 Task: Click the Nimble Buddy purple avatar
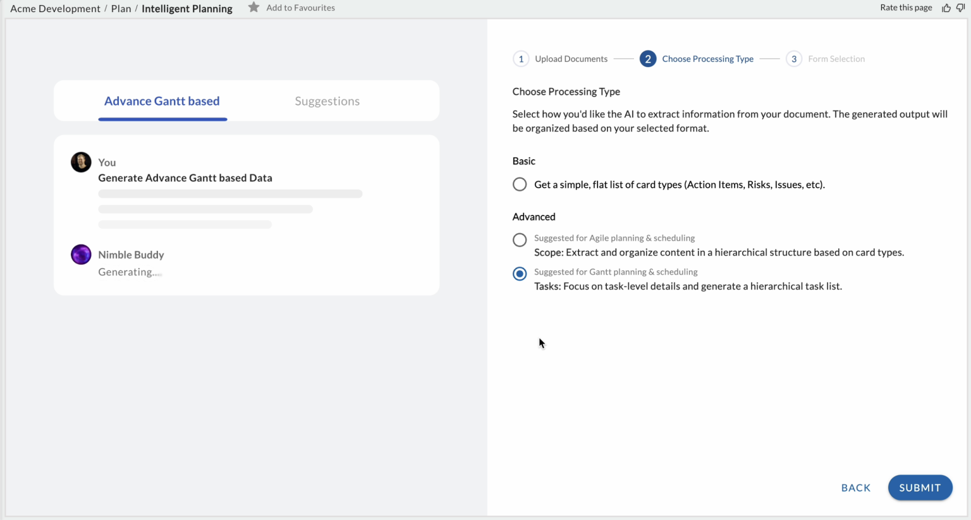[81, 255]
